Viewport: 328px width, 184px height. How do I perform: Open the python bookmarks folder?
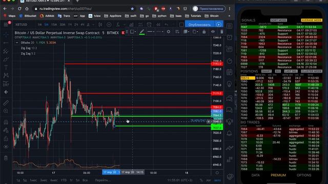pos(159,16)
